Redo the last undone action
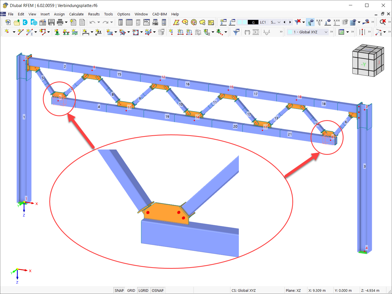Image resolution: width=392 pixels, height=294 pixels. coord(105,22)
